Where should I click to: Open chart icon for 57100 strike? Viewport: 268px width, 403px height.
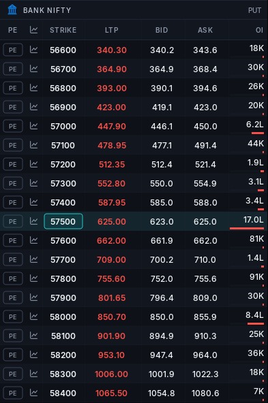[x=33, y=145]
